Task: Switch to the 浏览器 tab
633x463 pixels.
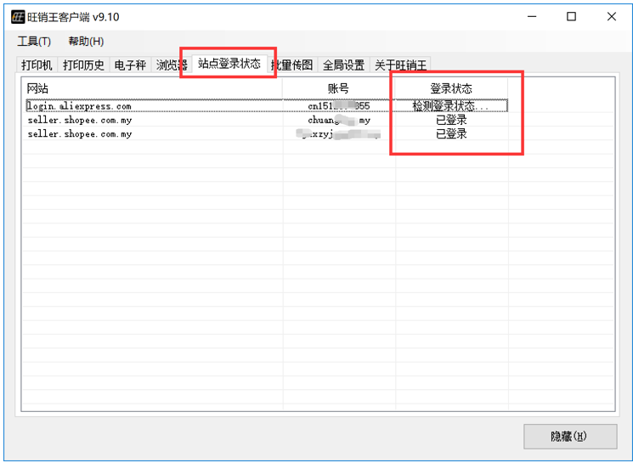Action: 171,65
